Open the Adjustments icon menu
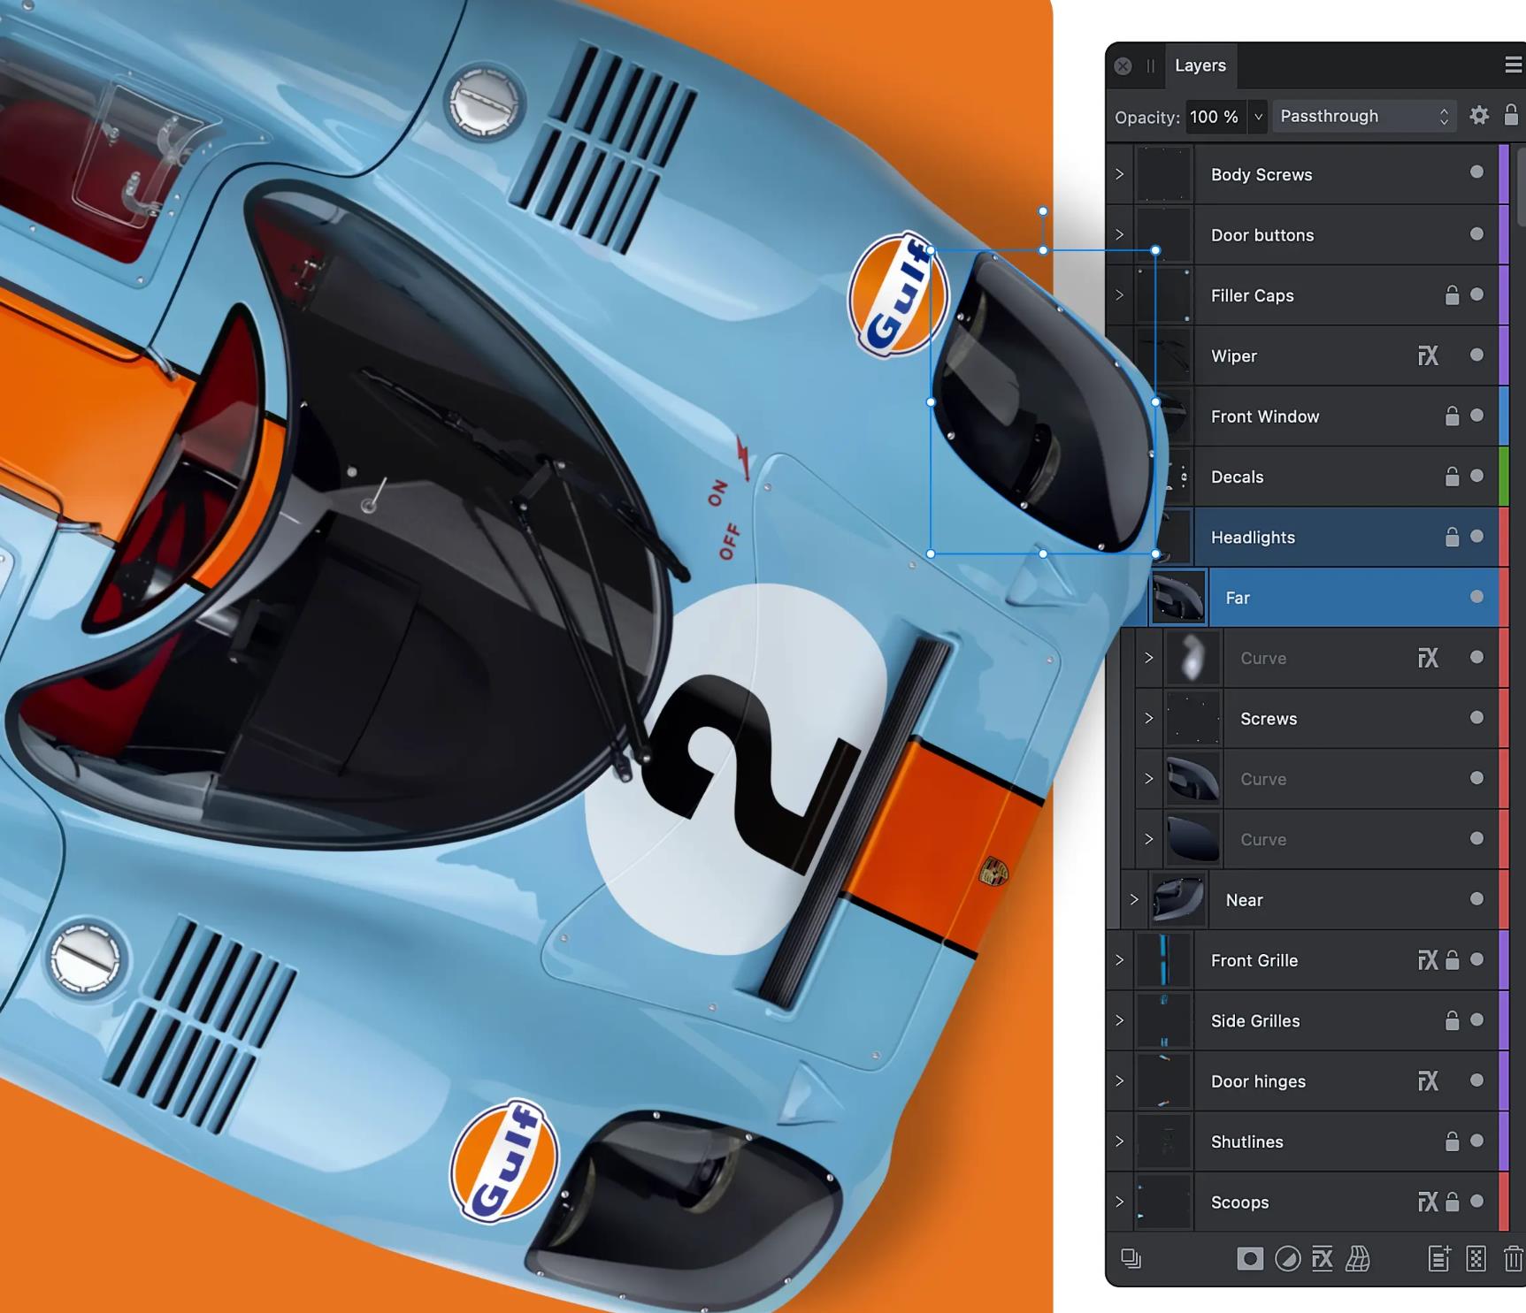1526x1313 pixels. tap(1287, 1258)
